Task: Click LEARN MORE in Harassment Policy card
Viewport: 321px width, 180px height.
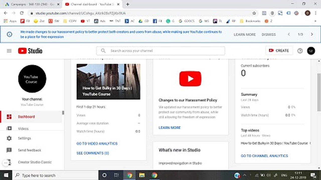Action: click(170, 127)
